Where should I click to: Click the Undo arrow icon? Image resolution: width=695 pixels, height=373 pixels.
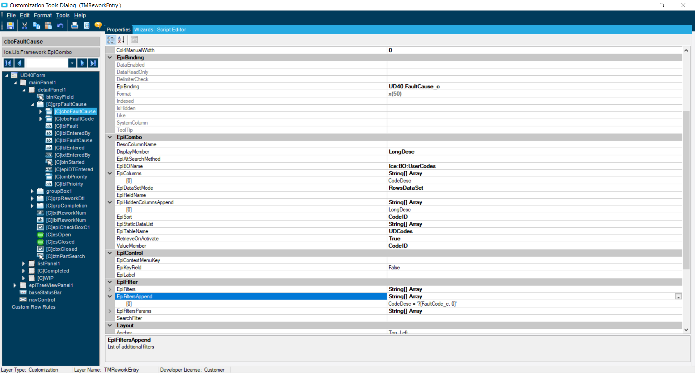[60, 25]
